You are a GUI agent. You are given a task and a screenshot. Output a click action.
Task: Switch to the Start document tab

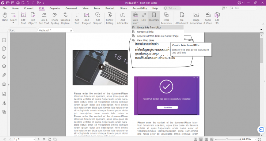(12, 30)
